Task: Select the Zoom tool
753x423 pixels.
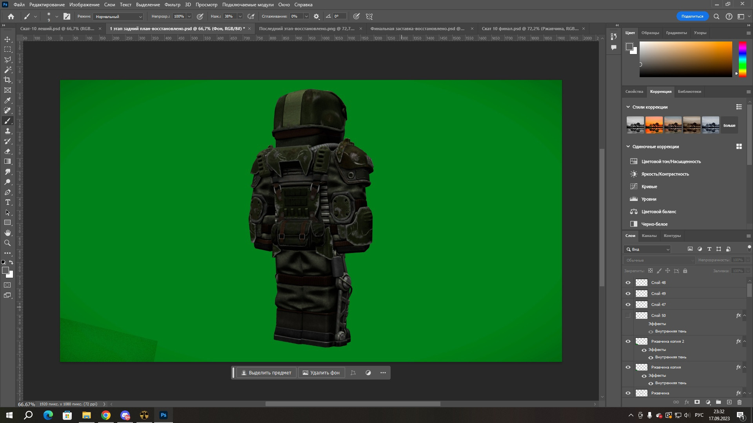Action: pos(7,243)
